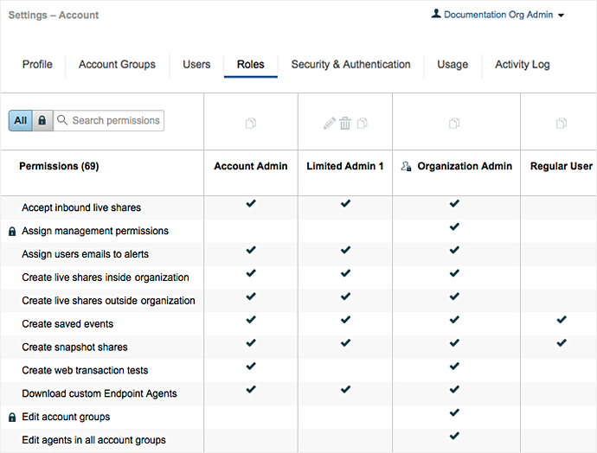Open the Security & Authentication tab
The image size is (597, 453).
pos(350,65)
